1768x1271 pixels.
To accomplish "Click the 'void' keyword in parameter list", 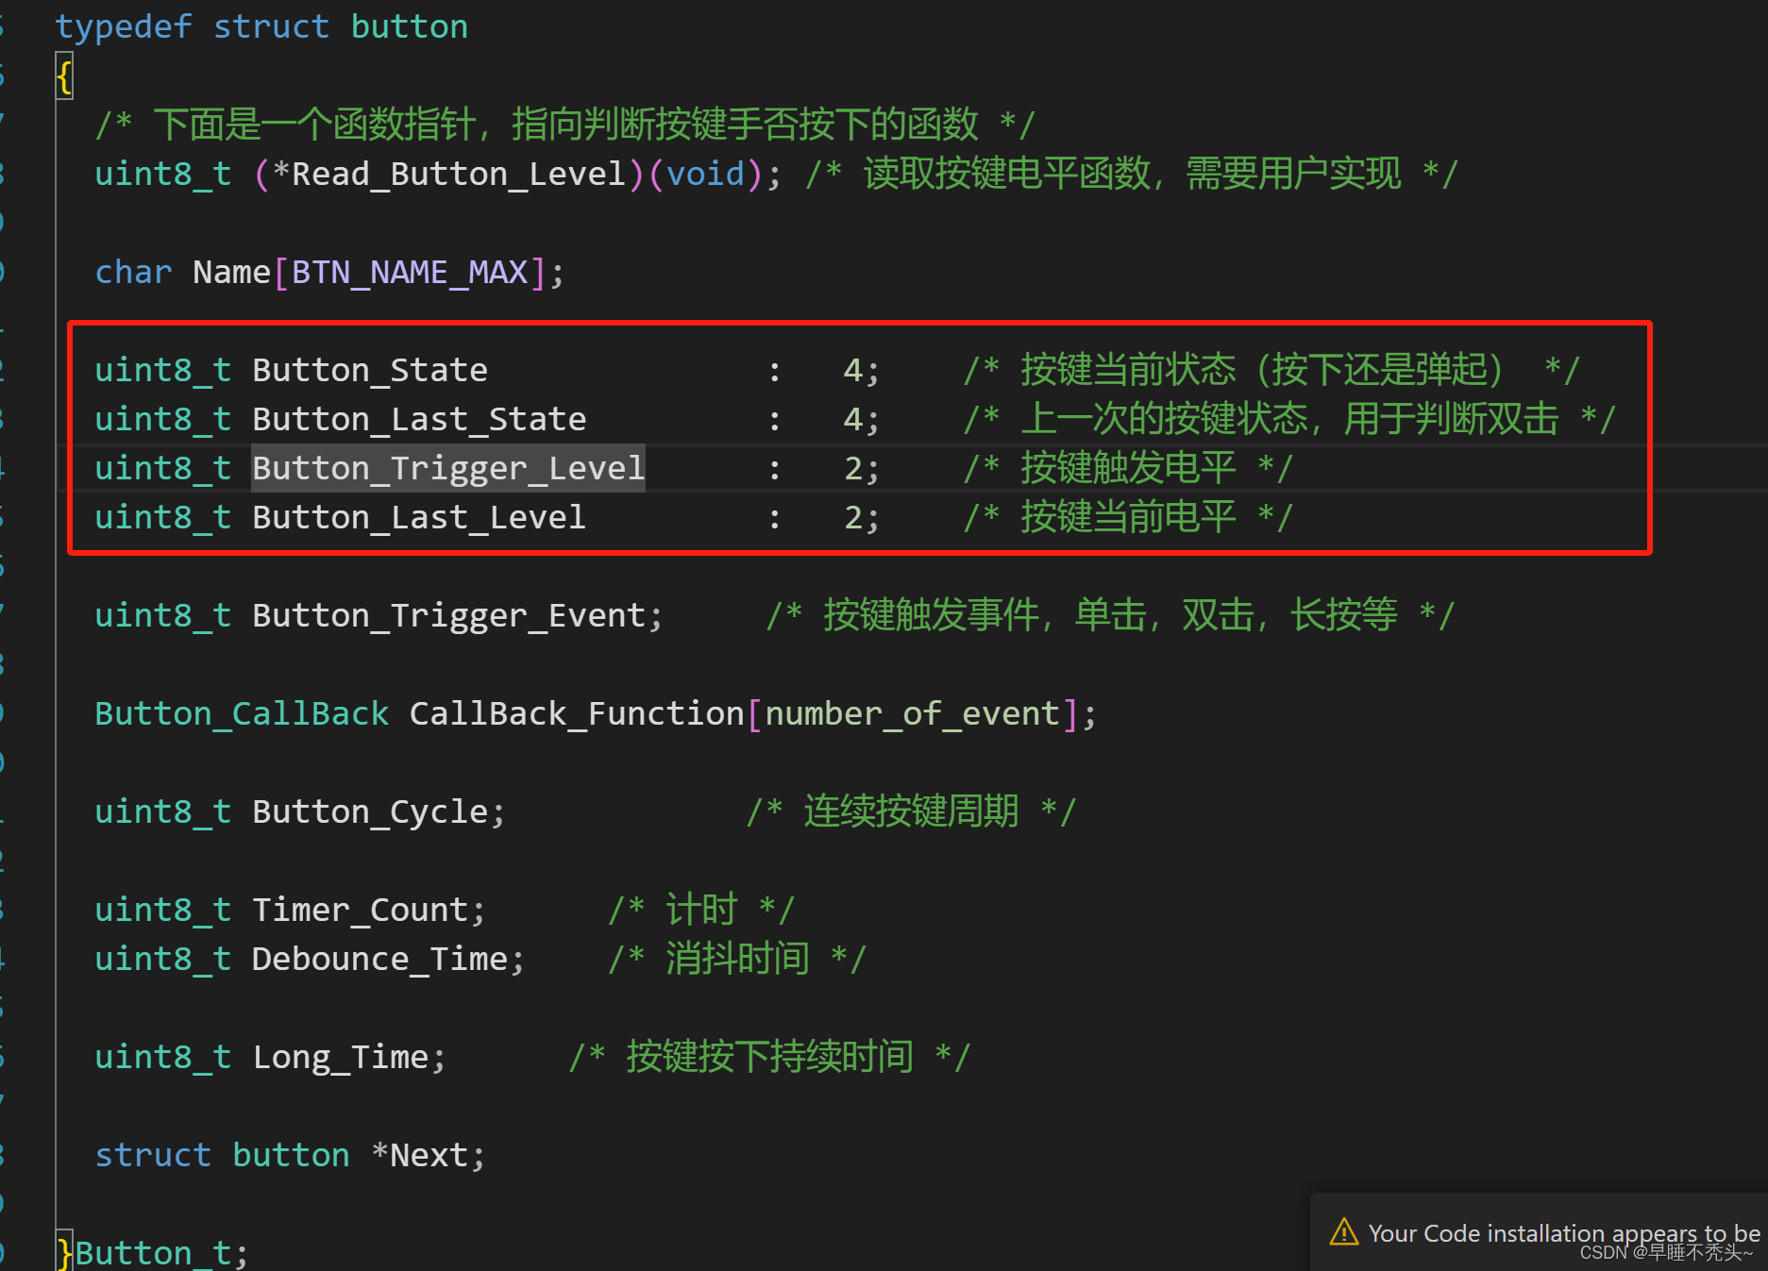I will click(x=704, y=174).
